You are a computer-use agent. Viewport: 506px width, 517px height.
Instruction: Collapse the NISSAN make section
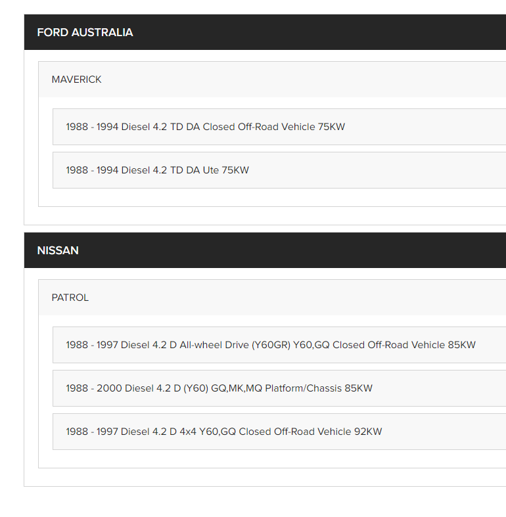[x=265, y=250]
